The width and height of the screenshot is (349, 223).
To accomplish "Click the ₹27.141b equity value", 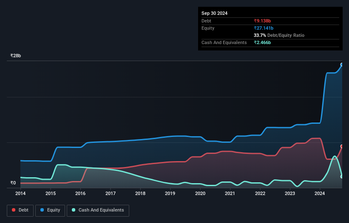I will (264, 28).
